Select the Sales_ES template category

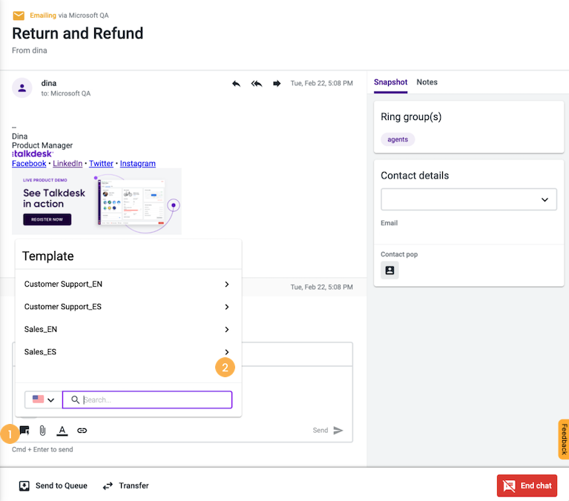[x=127, y=351]
